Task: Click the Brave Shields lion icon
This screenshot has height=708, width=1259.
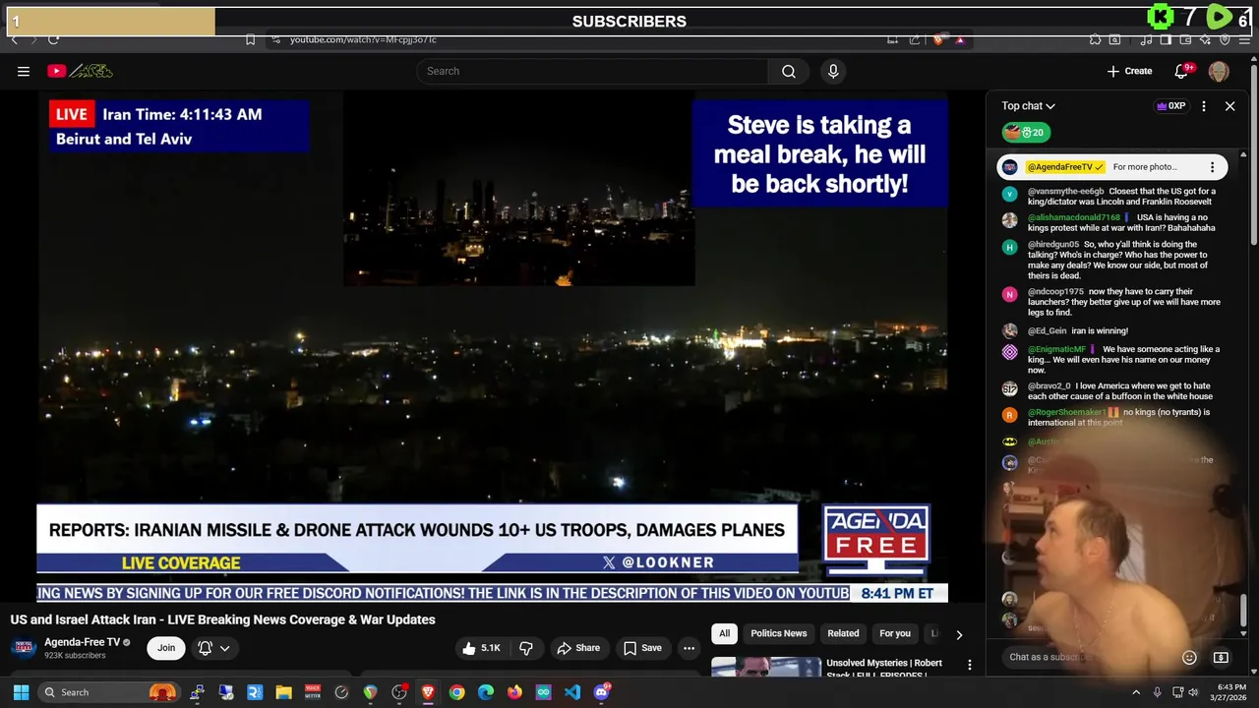Action: 938,40
